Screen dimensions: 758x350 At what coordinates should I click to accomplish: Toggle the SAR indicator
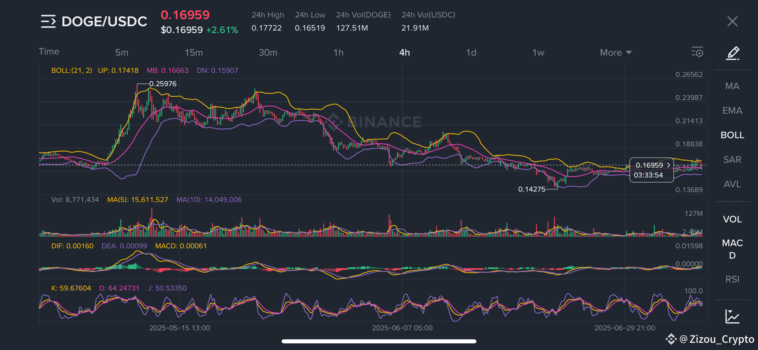732,160
